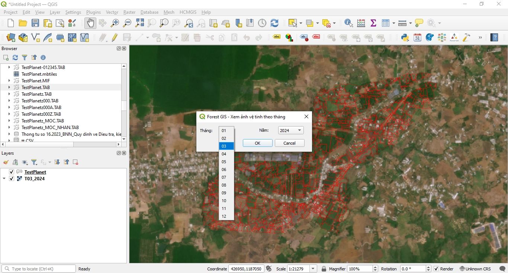The image size is (508, 273).
Task: Click the Identify Features tool
Action: 348,23
